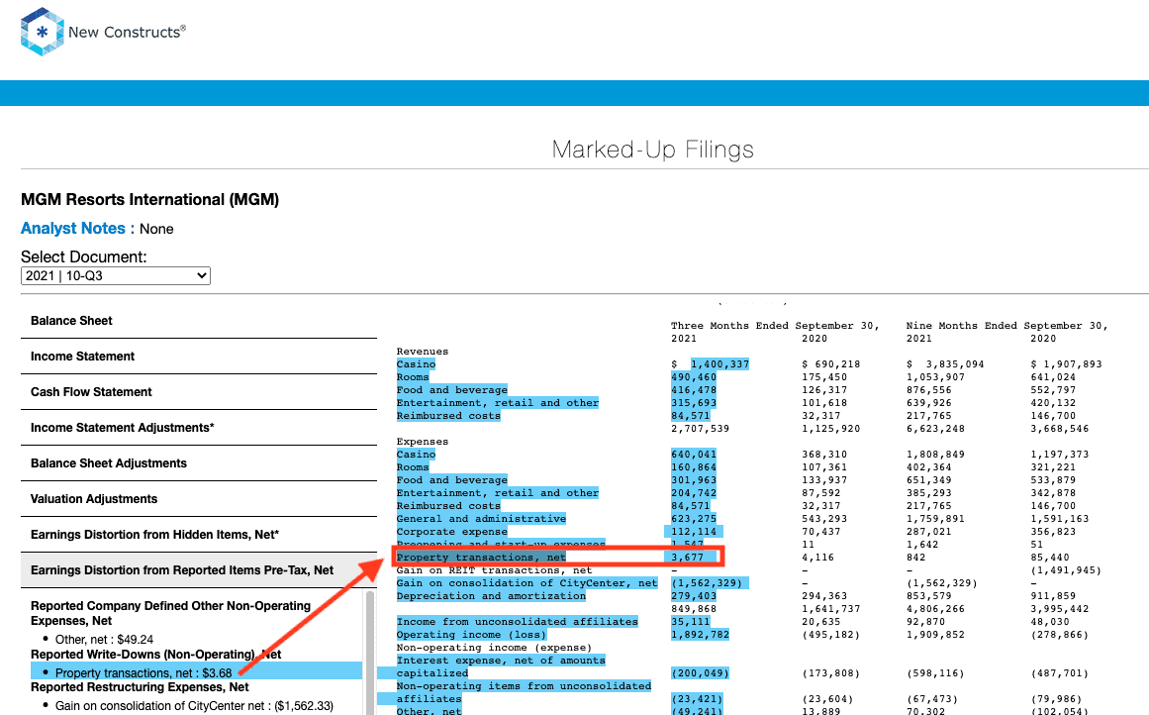The height and width of the screenshot is (715, 1149).
Task: Click the Three Months Ended September 30 header
Action: coord(775,326)
